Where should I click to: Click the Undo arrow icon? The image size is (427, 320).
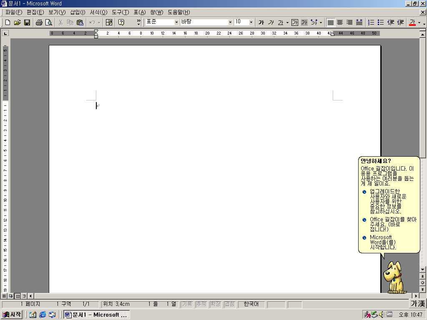pyautogui.click(x=92, y=22)
